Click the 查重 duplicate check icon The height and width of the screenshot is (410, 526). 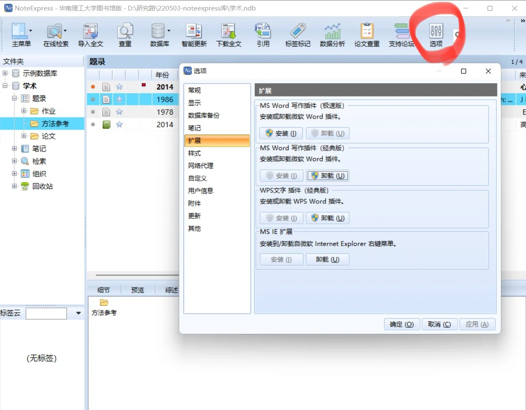(x=125, y=31)
